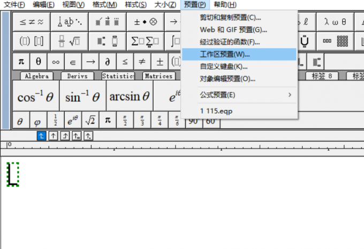Insert the arcsin θ expression
The height and width of the screenshot is (249, 364).
(130, 96)
